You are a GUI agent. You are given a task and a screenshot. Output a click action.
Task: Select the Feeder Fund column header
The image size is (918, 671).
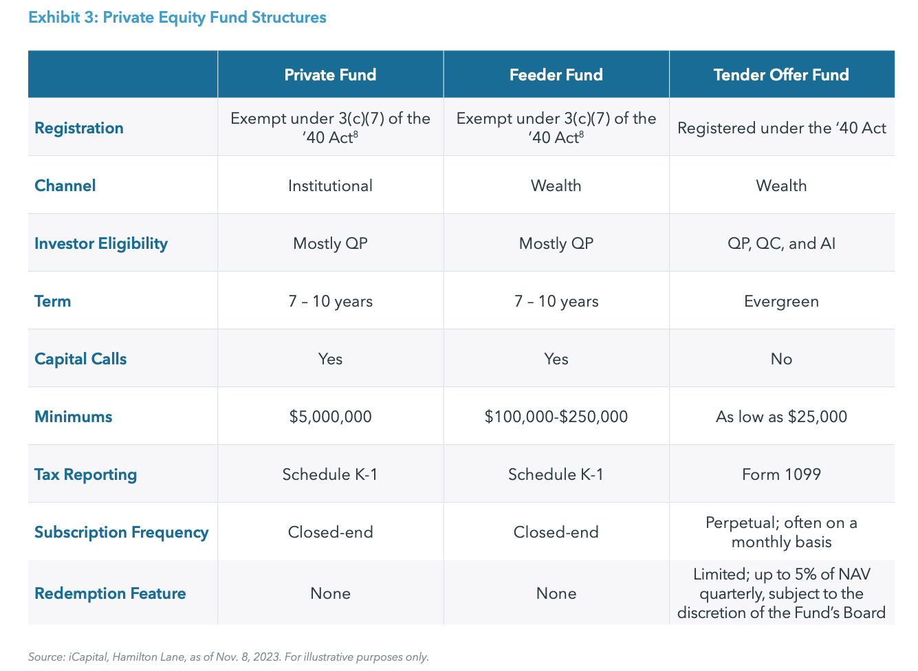tap(556, 74)
